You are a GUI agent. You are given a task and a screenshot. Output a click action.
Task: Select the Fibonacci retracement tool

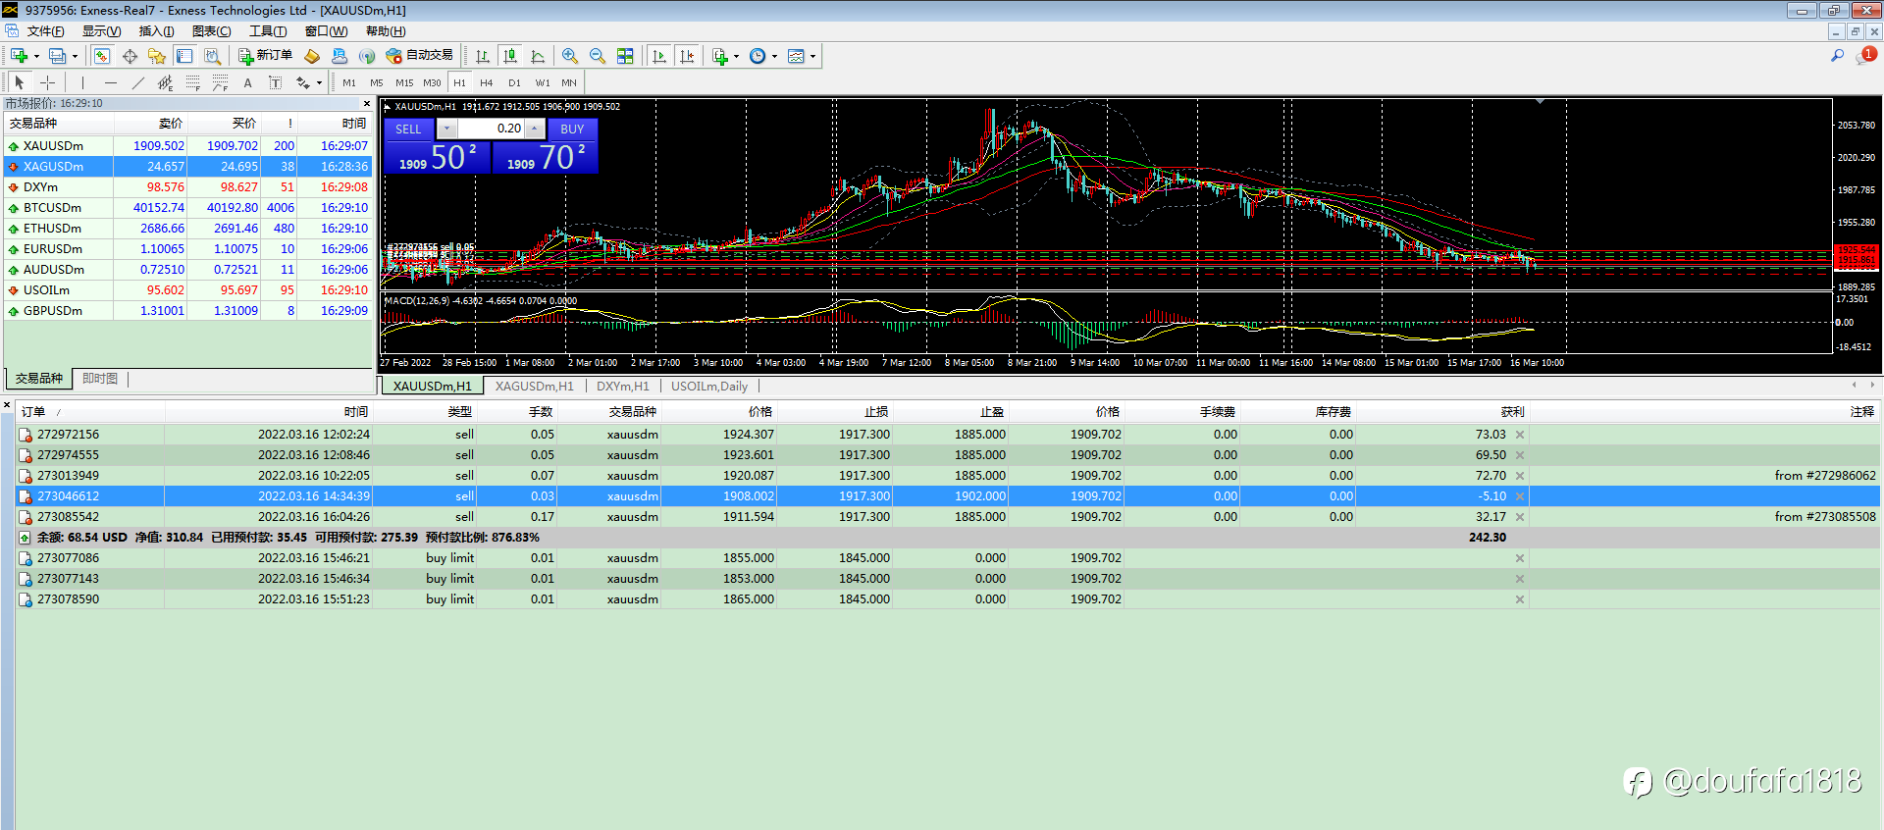(192, 82)
